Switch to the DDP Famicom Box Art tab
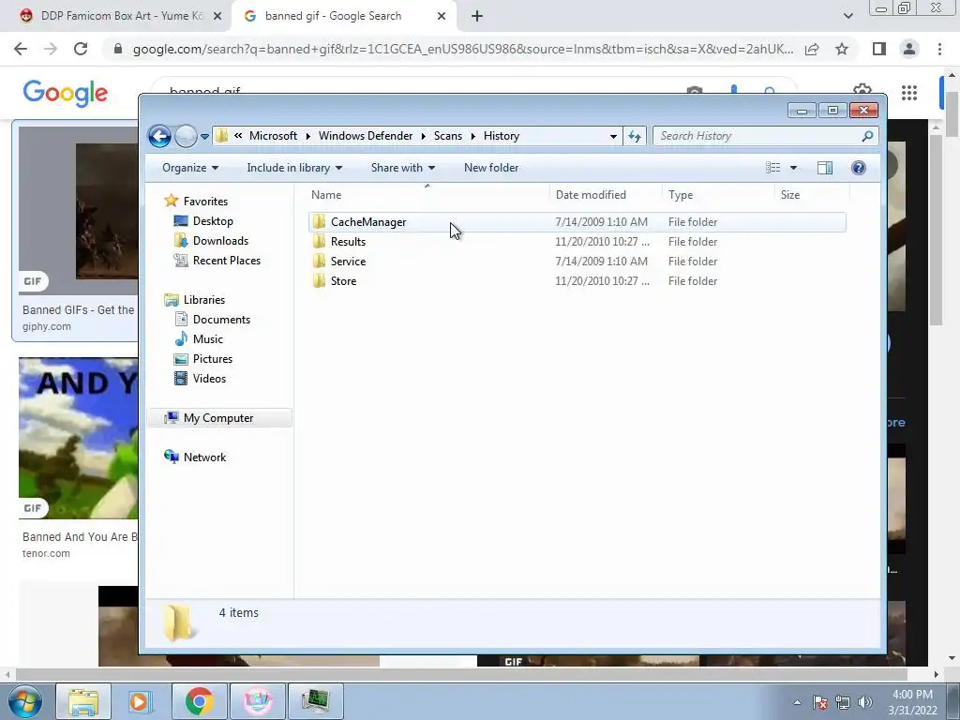This screenshot has width=960, height=720. (x=121, y=16)
